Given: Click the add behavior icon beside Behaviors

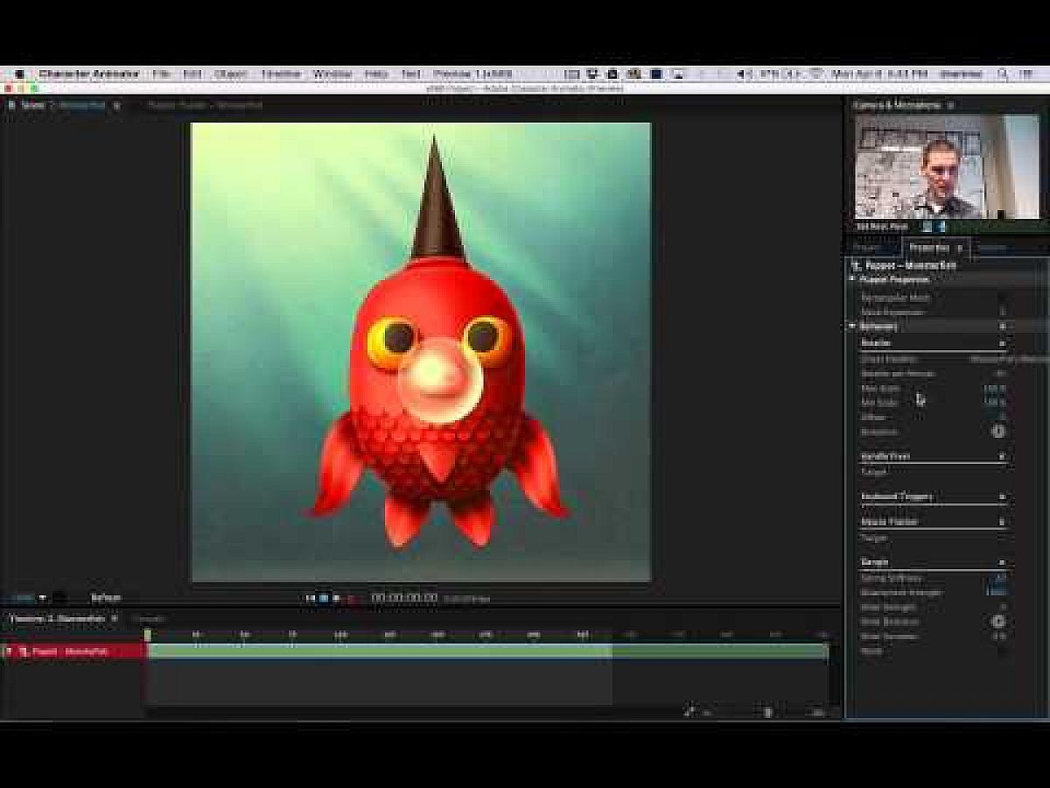Looking at the screenshot, I should coord(1002,326).
